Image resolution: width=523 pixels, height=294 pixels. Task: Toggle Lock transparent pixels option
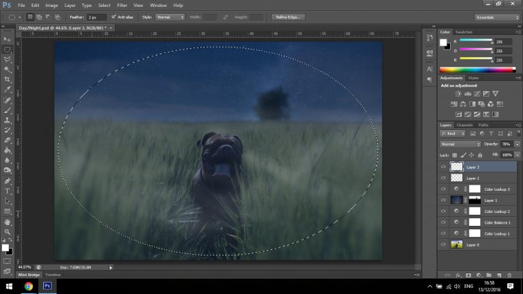pos(454,155)
